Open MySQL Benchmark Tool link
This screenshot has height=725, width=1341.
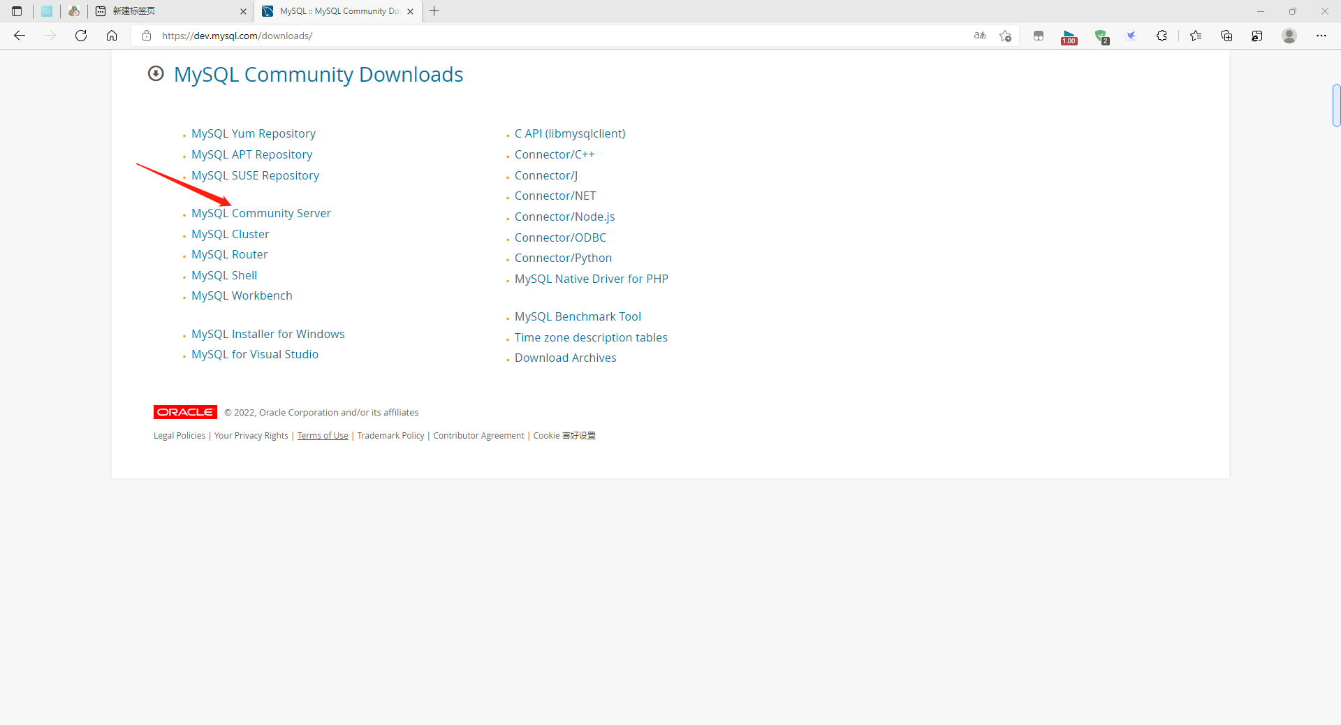[x=578, y=316]
